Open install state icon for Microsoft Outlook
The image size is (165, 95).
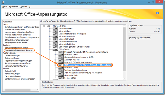point(55,39)
